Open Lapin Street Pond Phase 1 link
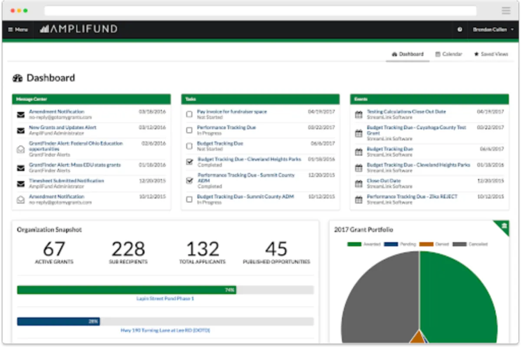 [165, 299]
